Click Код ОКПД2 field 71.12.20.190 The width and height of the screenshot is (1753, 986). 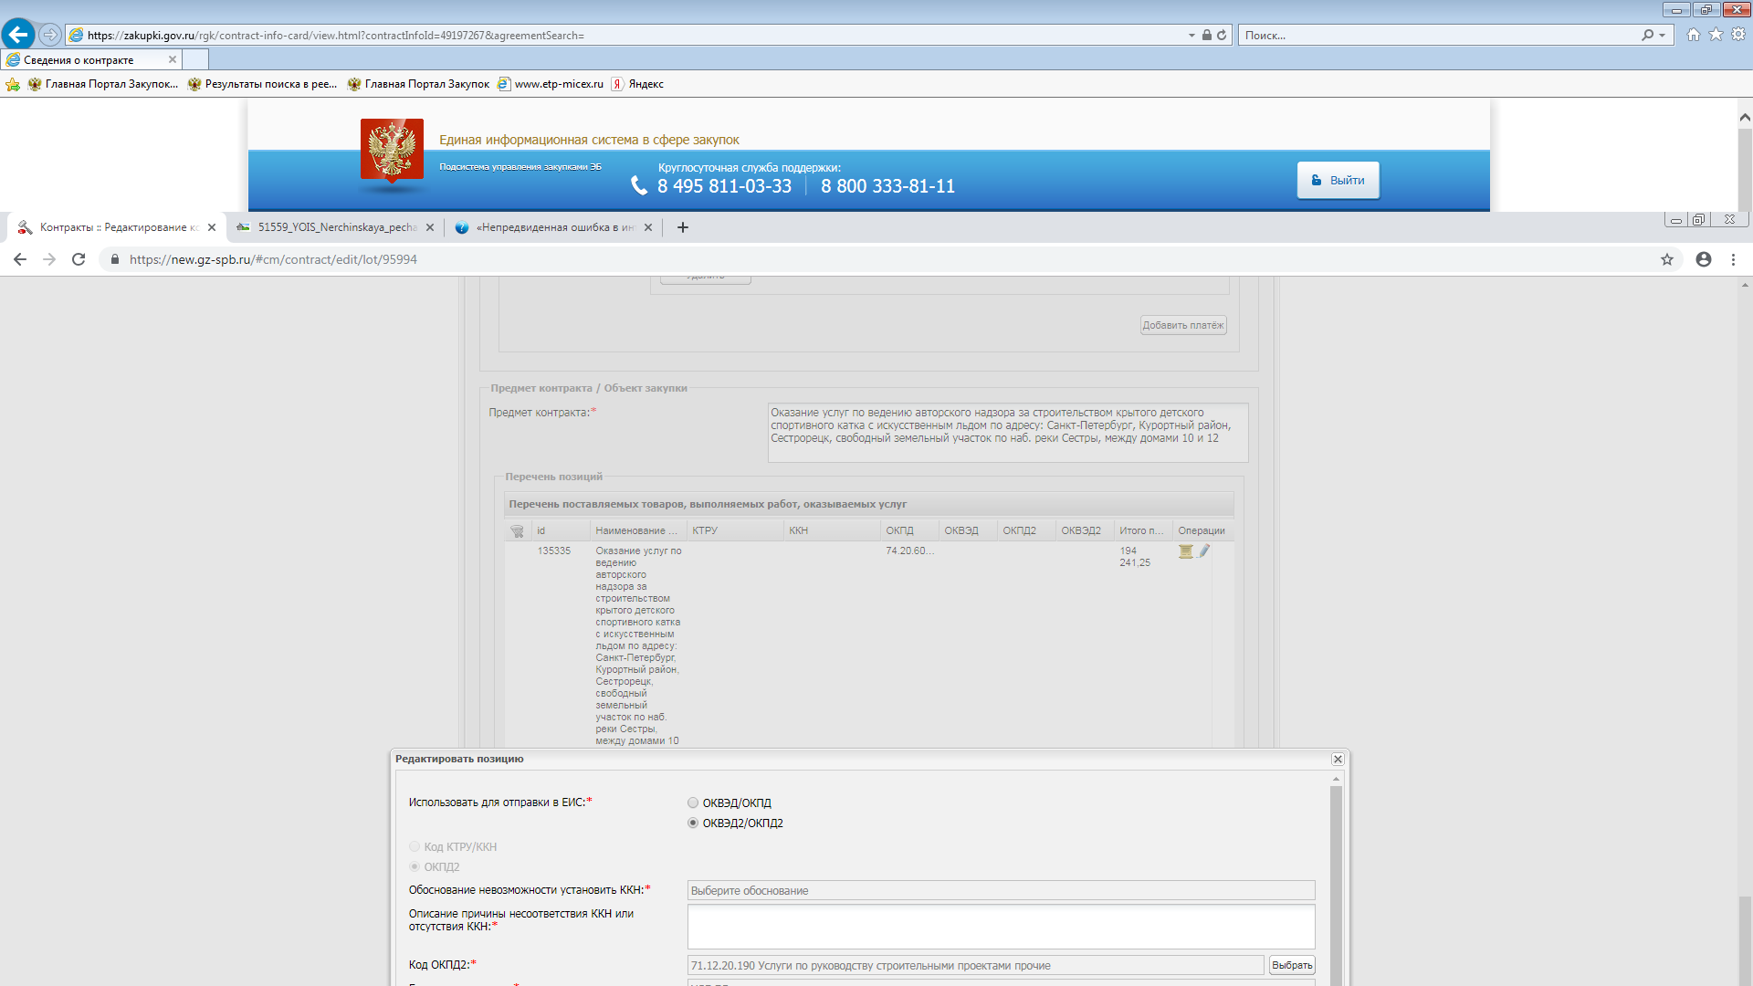point(975,965)
